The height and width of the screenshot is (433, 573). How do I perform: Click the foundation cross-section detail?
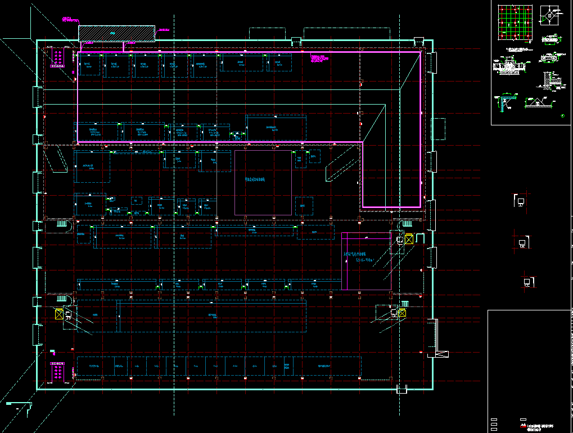click(509, 66)
